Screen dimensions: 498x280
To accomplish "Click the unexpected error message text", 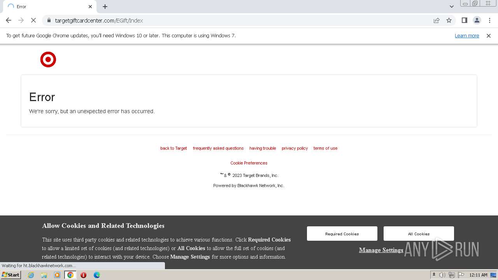I will coord(92,111).
